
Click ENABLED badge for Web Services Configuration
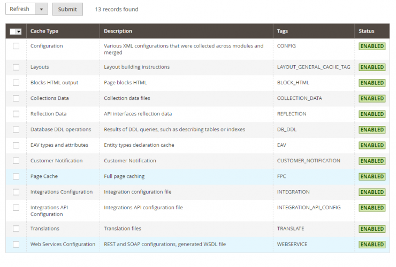point(372,245)
